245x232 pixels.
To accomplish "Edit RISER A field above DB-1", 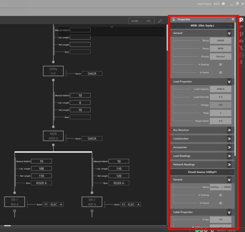I will (42, 183).
